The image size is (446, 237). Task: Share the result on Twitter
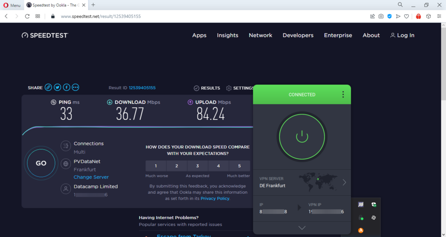[58, 88]
